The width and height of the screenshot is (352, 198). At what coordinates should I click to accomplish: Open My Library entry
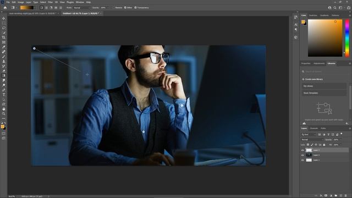[324, 86]
